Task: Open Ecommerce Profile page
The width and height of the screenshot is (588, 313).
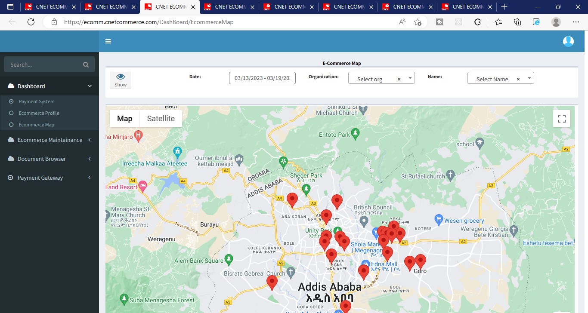Action: (x=39, y=113)
